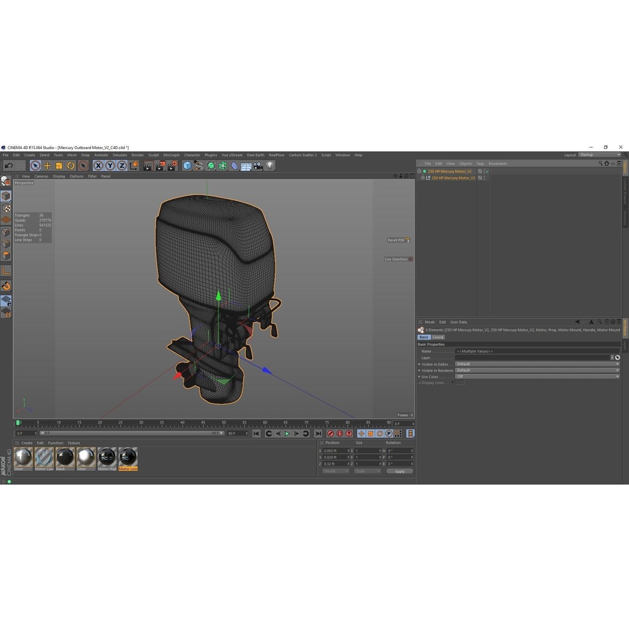
Task: Click the Position X value field
Action: 336,451
